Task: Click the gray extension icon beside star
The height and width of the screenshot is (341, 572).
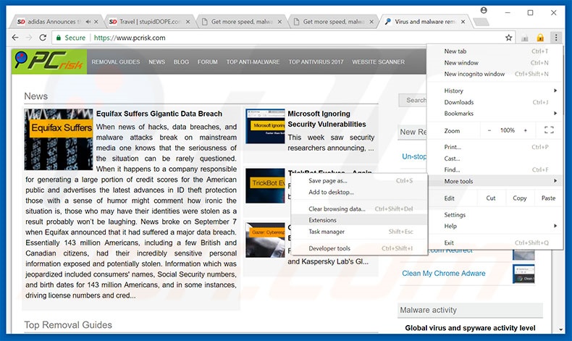Action: (x=525, y=38)
